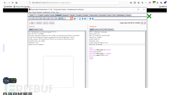Select Repeater request tab 9
Viewport: 175px width, 95px height.
(x=61, y=18)
